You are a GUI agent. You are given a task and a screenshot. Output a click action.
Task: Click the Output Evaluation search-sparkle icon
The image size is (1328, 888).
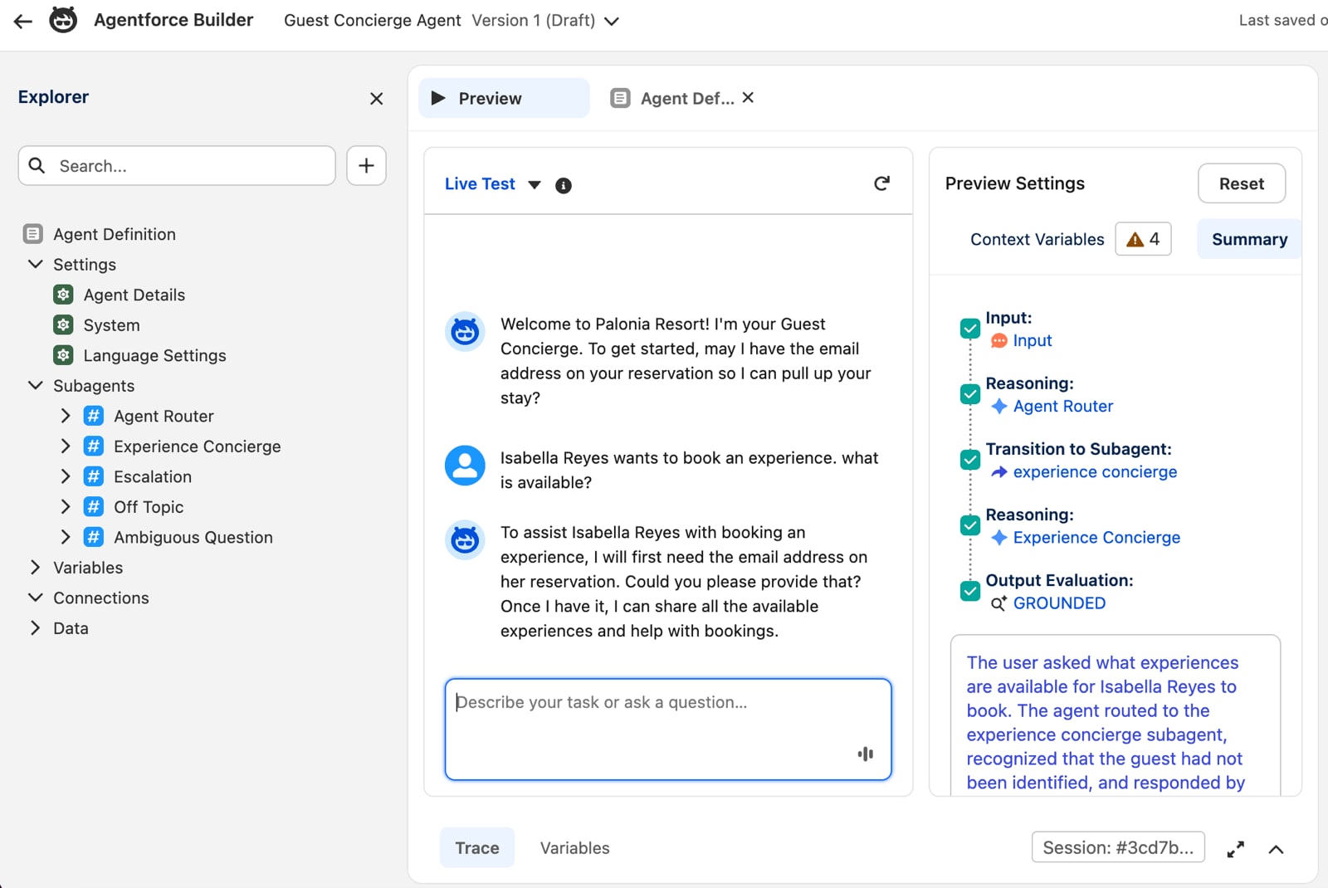(x=999, y=603)
